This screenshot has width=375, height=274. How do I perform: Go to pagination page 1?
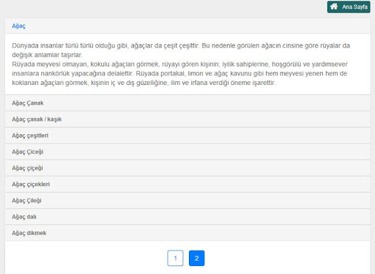175,258
